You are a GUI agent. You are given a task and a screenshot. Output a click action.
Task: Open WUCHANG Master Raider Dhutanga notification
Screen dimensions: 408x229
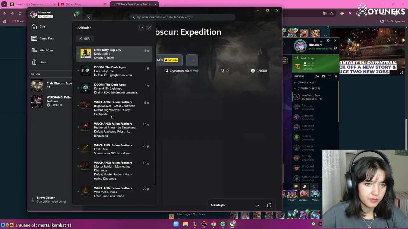click(114, 170)
